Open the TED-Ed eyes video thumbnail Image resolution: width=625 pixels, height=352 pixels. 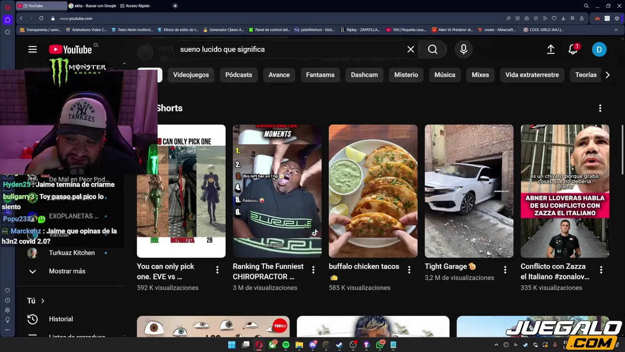tap(213, 327)
